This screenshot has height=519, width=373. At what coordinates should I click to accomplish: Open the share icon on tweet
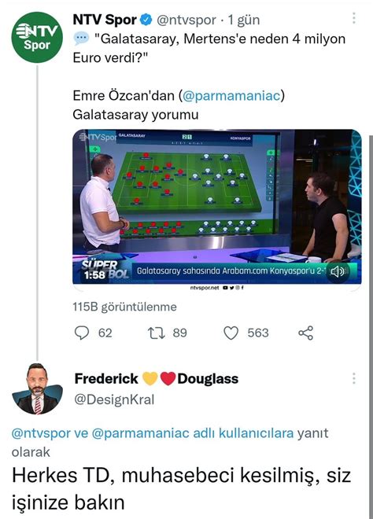[306, 333]
